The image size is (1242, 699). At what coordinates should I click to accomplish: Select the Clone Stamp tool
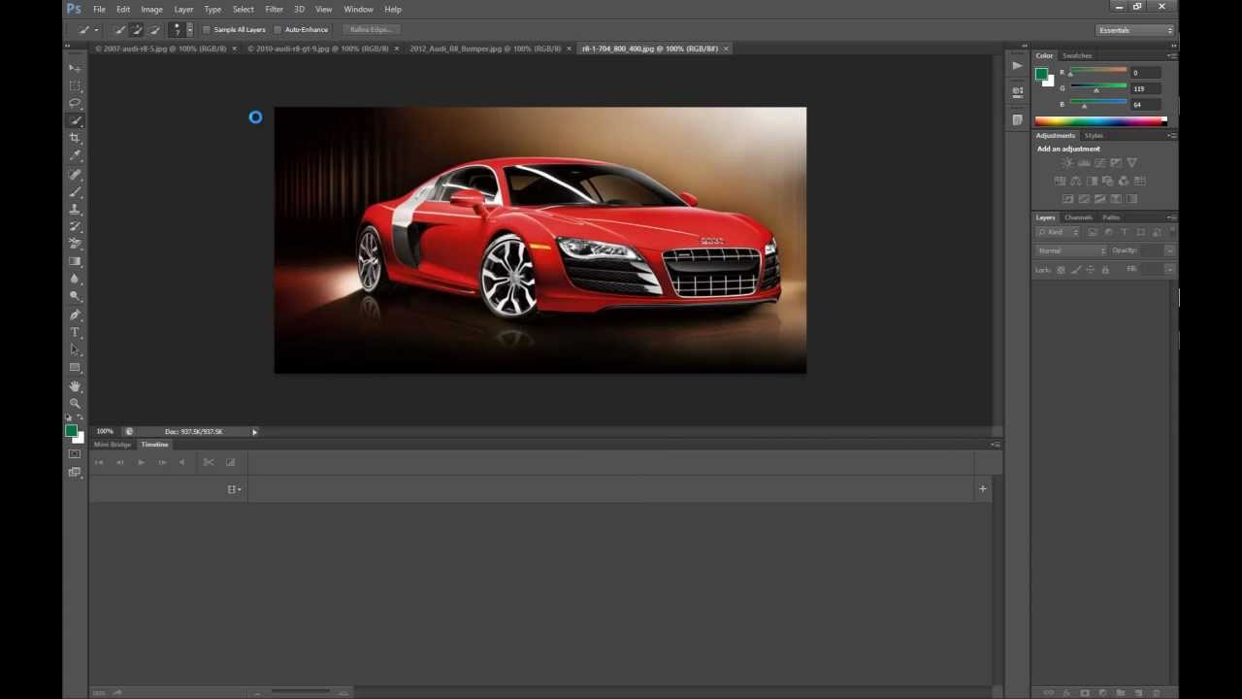[x=75, y=210]
